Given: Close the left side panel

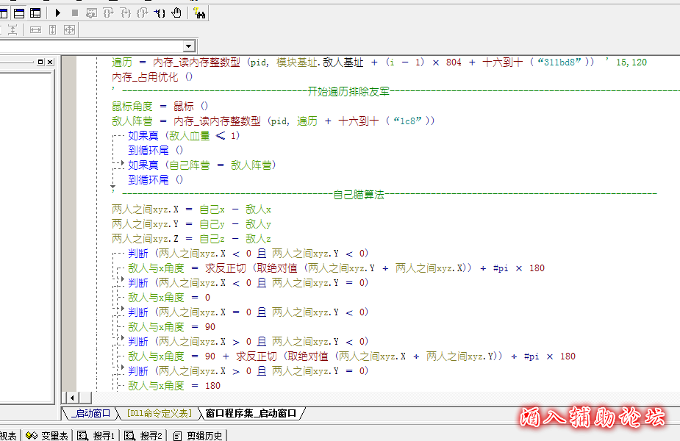Looking at the screenshot, I should click(50, 62).
